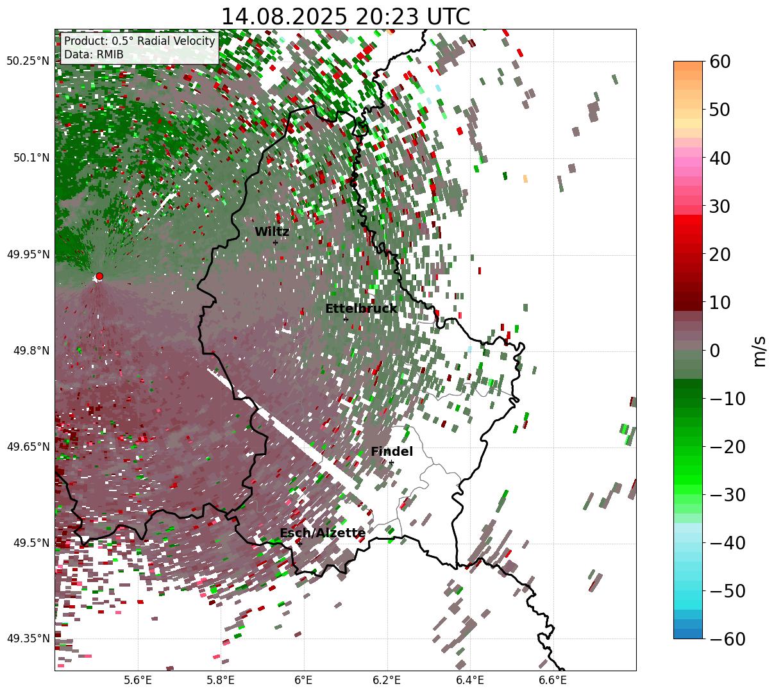The width and height of the screenshot is (774, 693).
Task: Click the 49.65°N latitude label
Action: click(28, 447)
